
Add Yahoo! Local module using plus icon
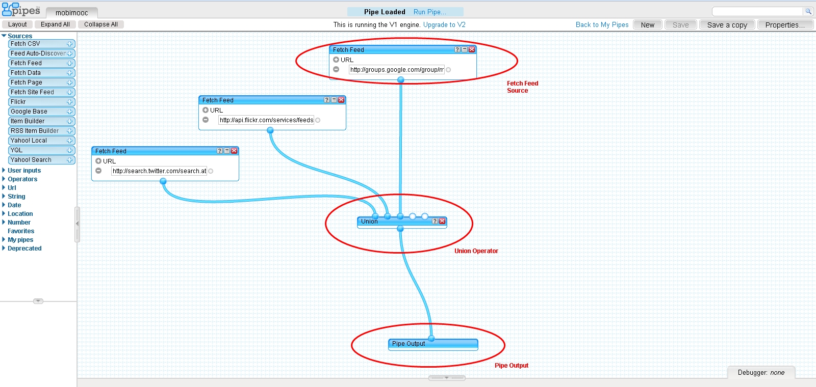coord(70,141)
